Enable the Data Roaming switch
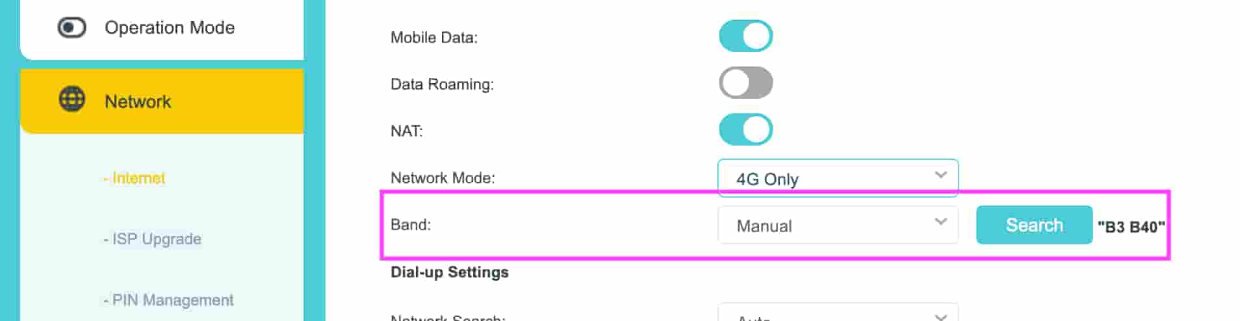Screen dimensions: 1240x321 pos(745,83)
